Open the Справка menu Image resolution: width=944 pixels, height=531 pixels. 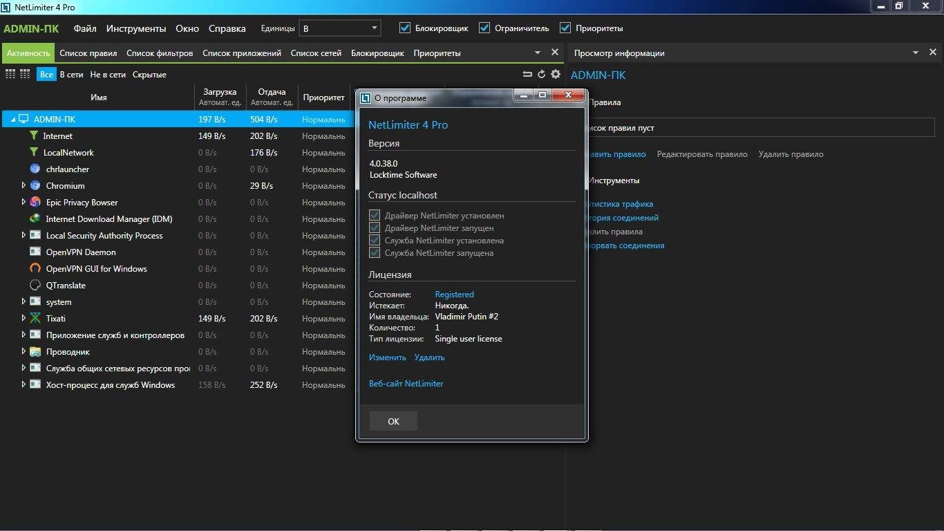(227, 28)
